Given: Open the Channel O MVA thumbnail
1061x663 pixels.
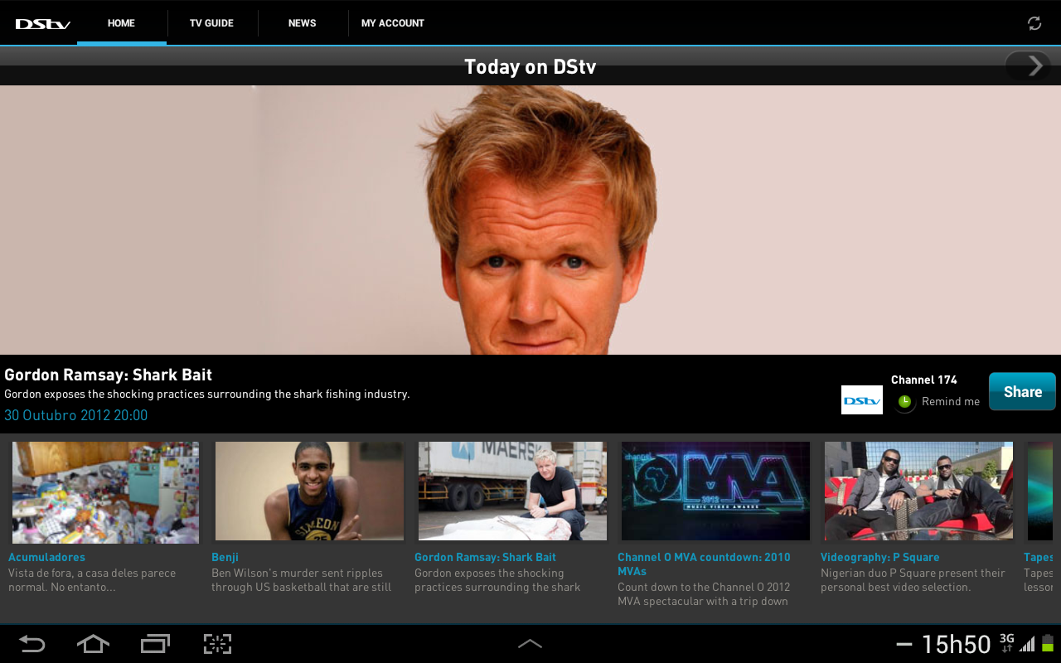Looking at the screenshot, I should [x=715, y=491].
